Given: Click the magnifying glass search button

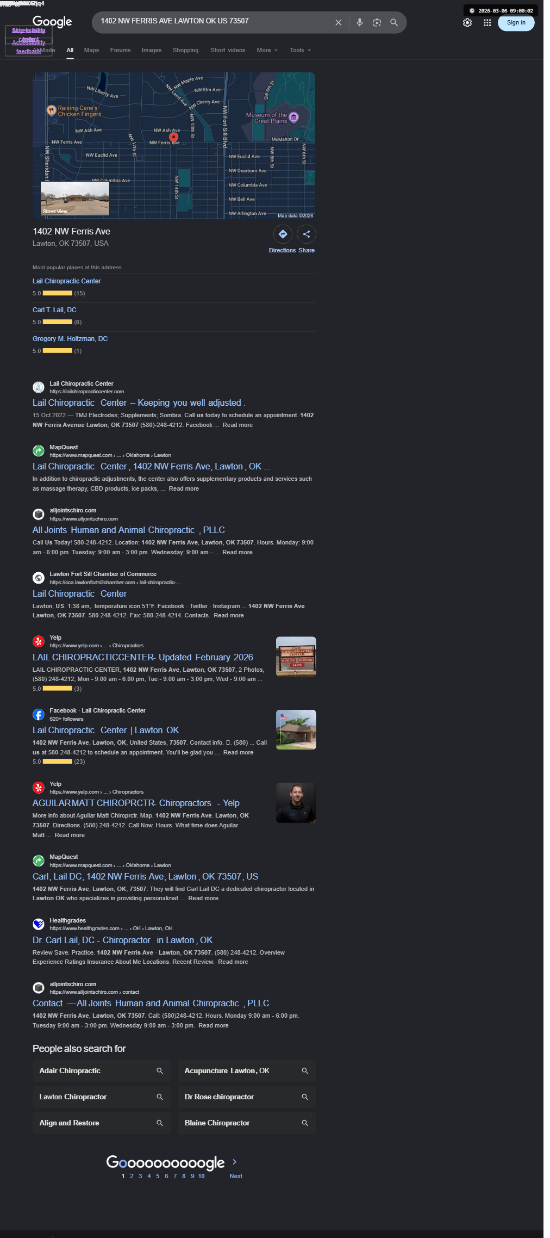Looking at the screenshot, I should (x=394, y=22).
